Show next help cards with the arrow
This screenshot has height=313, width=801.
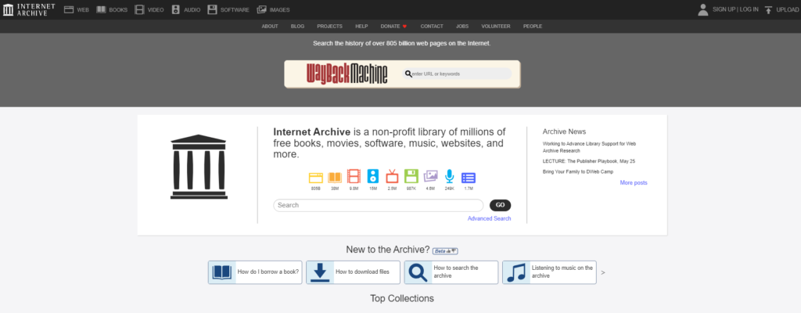[x=603, y=272]
